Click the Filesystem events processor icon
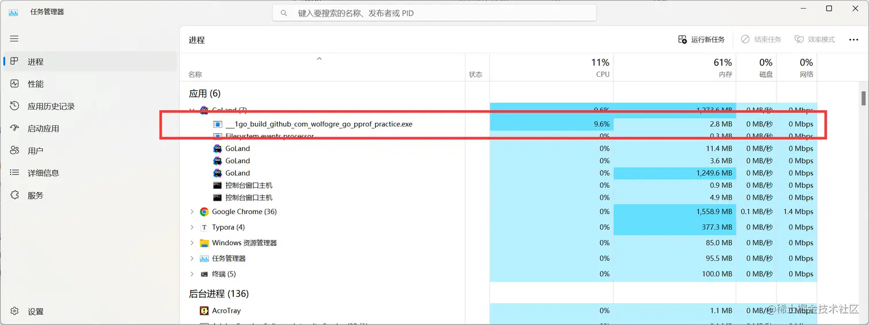 tap(217, 137)
